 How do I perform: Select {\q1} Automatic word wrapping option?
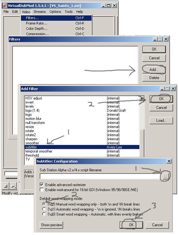pos(44,209)
